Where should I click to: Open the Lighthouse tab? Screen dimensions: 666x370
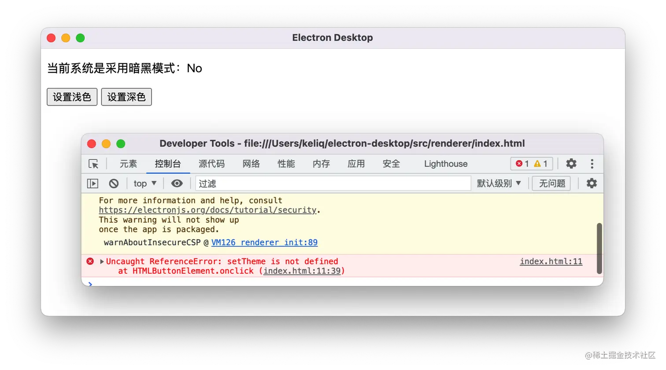click(x=446, y=164)
